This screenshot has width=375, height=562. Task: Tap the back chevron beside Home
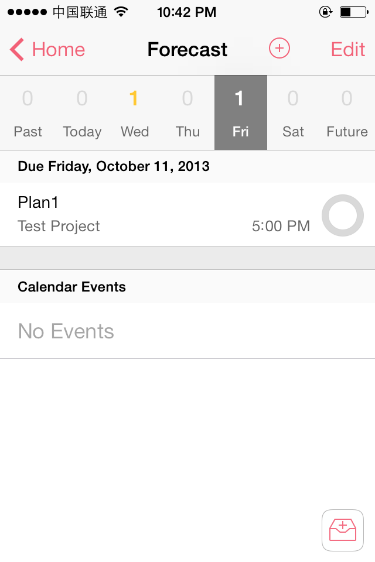[x=17, y=49]
